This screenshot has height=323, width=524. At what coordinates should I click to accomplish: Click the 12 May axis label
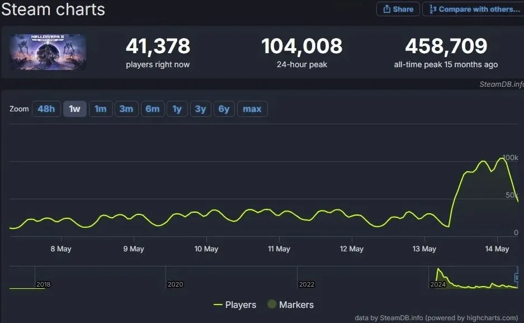click(x=352, y=249)
